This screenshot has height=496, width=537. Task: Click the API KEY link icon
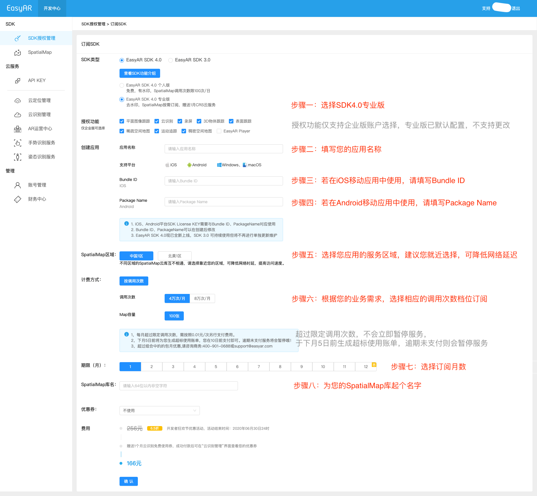(17, 81)
